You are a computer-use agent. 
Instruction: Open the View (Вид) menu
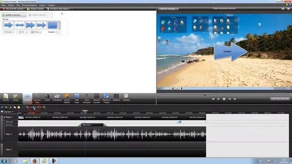click(x=18, y=5)
